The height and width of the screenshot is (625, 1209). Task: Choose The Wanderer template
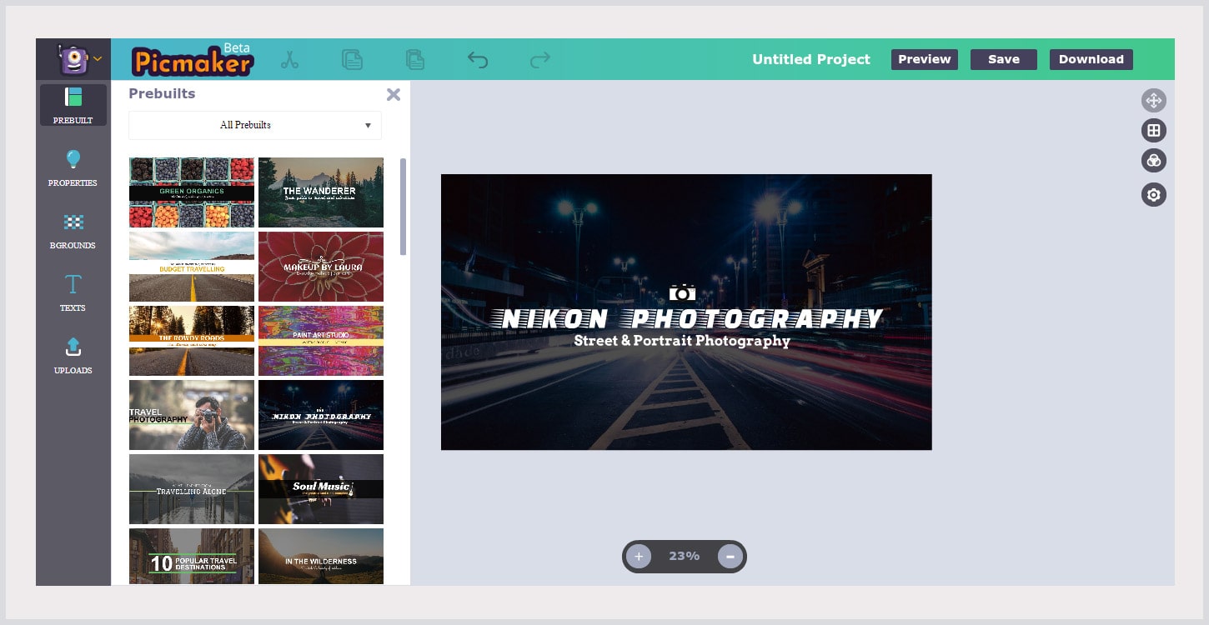click(321, 192)
